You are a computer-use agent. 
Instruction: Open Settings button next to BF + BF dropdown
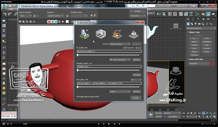[137, 60]
